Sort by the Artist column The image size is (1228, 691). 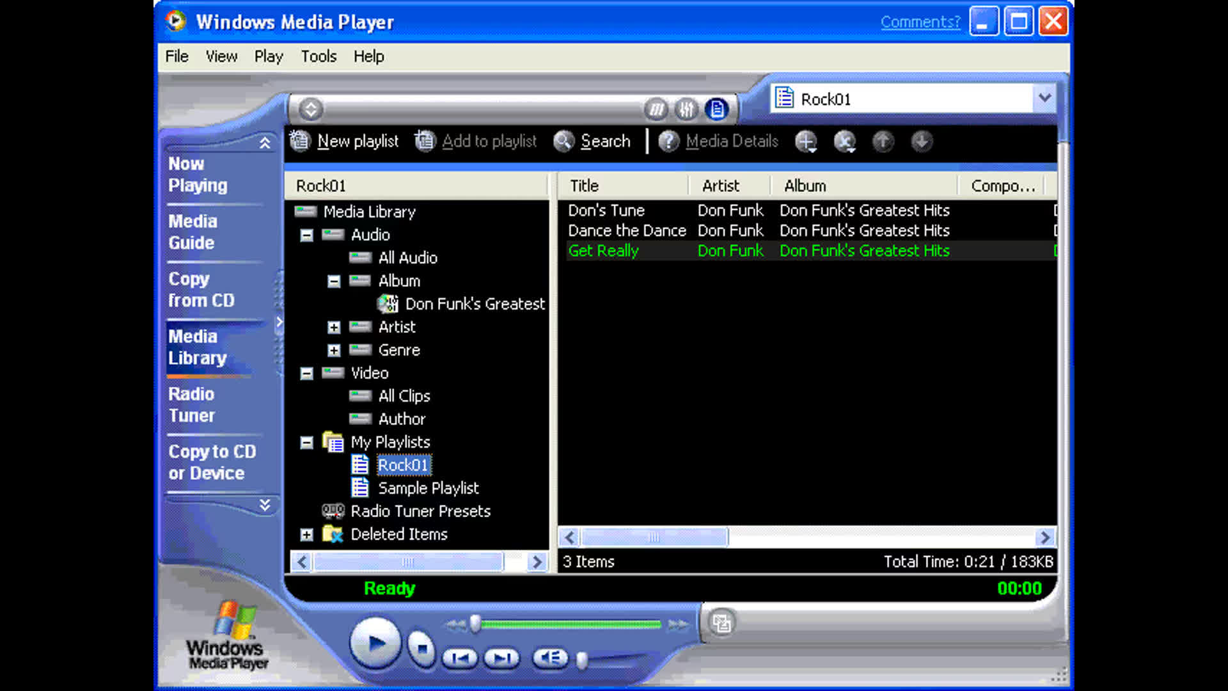(x=730, y=186)
